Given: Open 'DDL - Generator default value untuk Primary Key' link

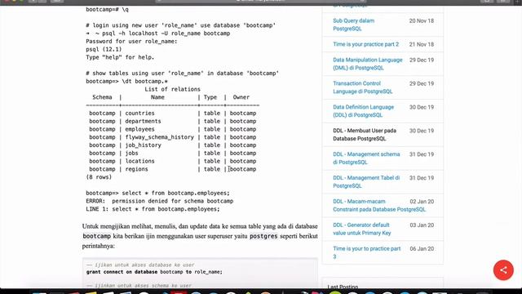Looking at the screenshot, I should pos(362,229).
